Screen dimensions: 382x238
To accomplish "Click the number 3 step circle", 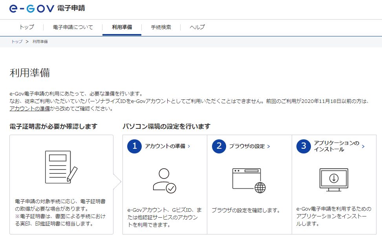I will 303,146.
